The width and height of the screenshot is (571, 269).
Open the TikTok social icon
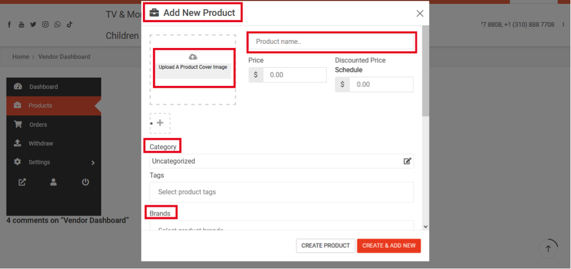70,25
